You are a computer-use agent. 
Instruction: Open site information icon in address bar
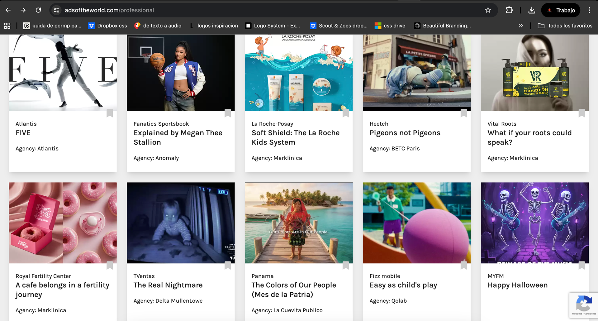[56, 10]
